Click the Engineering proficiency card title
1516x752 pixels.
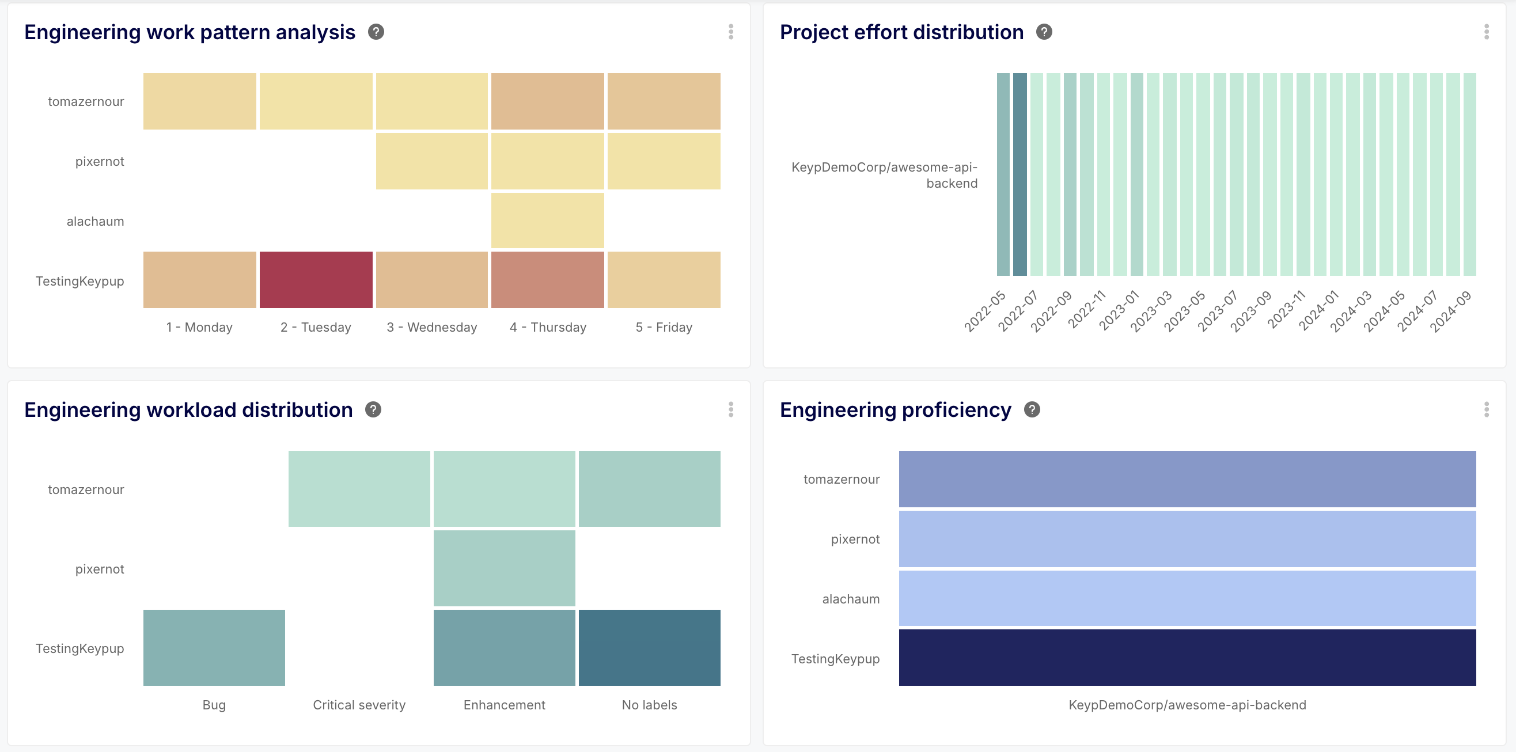895,409
